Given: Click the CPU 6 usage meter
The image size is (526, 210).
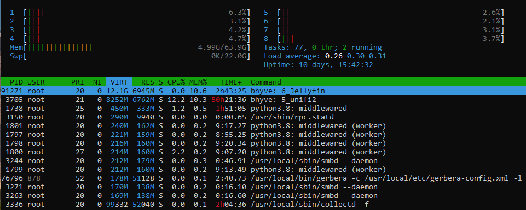Looking at the screenshot, I should [384, 21].
